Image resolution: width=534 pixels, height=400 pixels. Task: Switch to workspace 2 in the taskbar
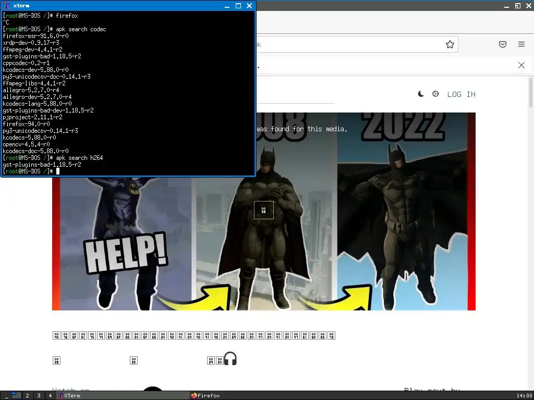click(x=27, y=396)
